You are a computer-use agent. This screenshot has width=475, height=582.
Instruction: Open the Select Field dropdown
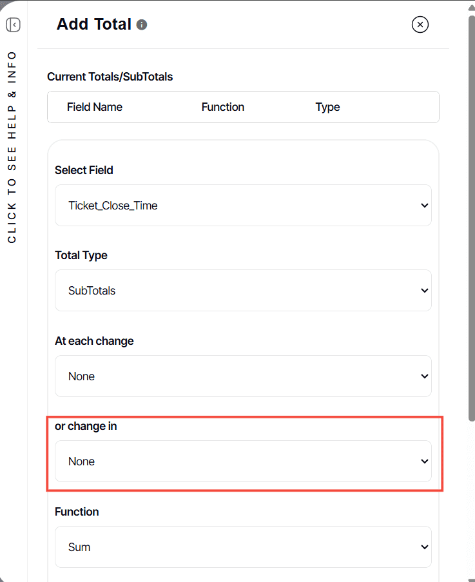click(243, 205)
